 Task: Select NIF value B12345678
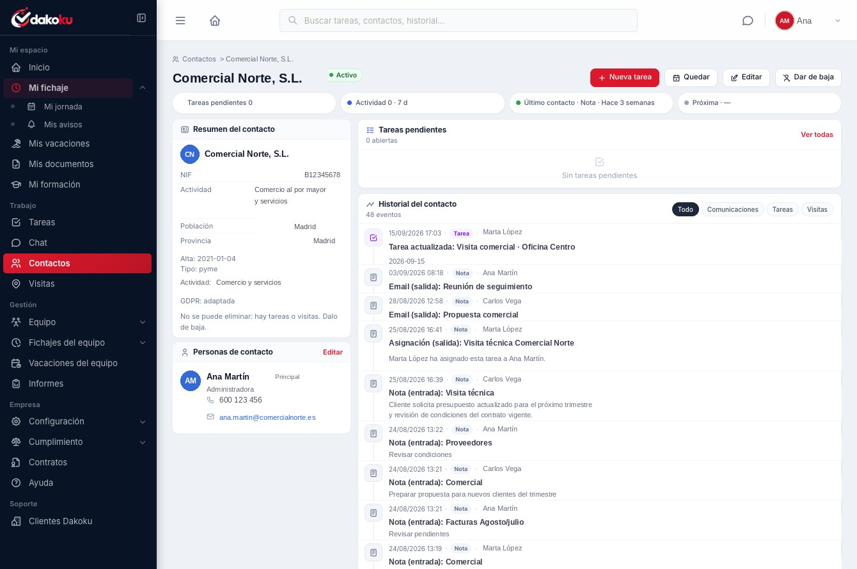tap(322, 175)
